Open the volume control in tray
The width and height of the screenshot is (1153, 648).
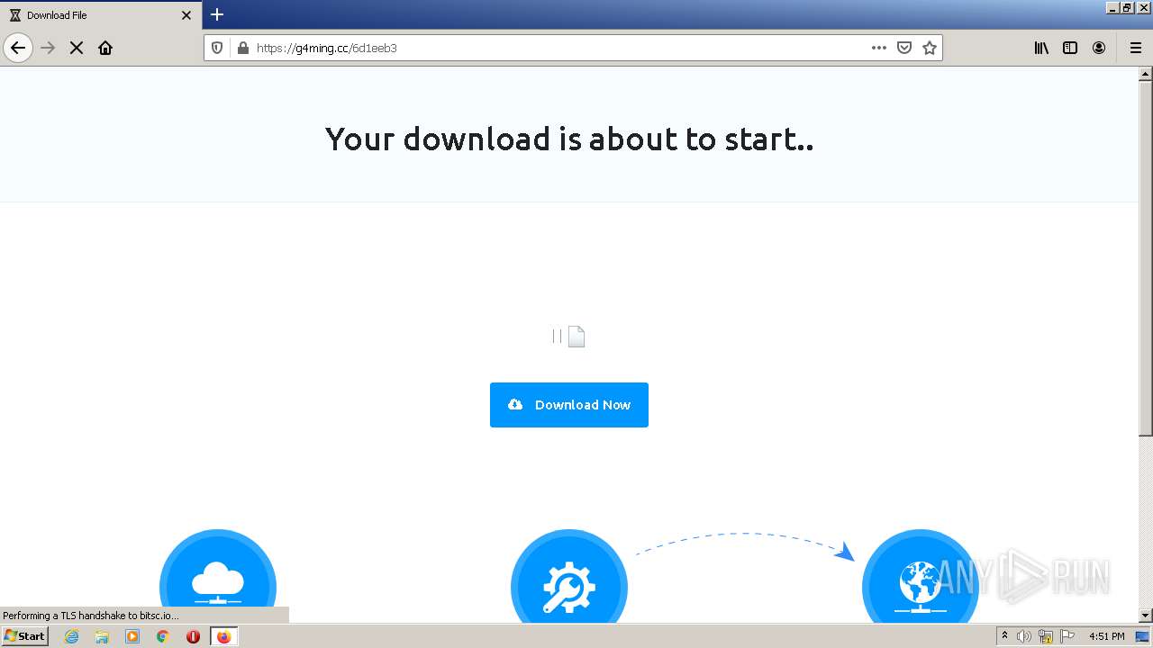1024,636
